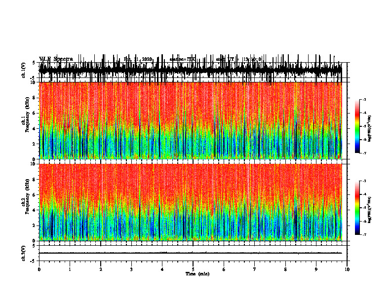Click the time axis tick label '5'
Screen dimensions: 391x302
click(193, 269)
